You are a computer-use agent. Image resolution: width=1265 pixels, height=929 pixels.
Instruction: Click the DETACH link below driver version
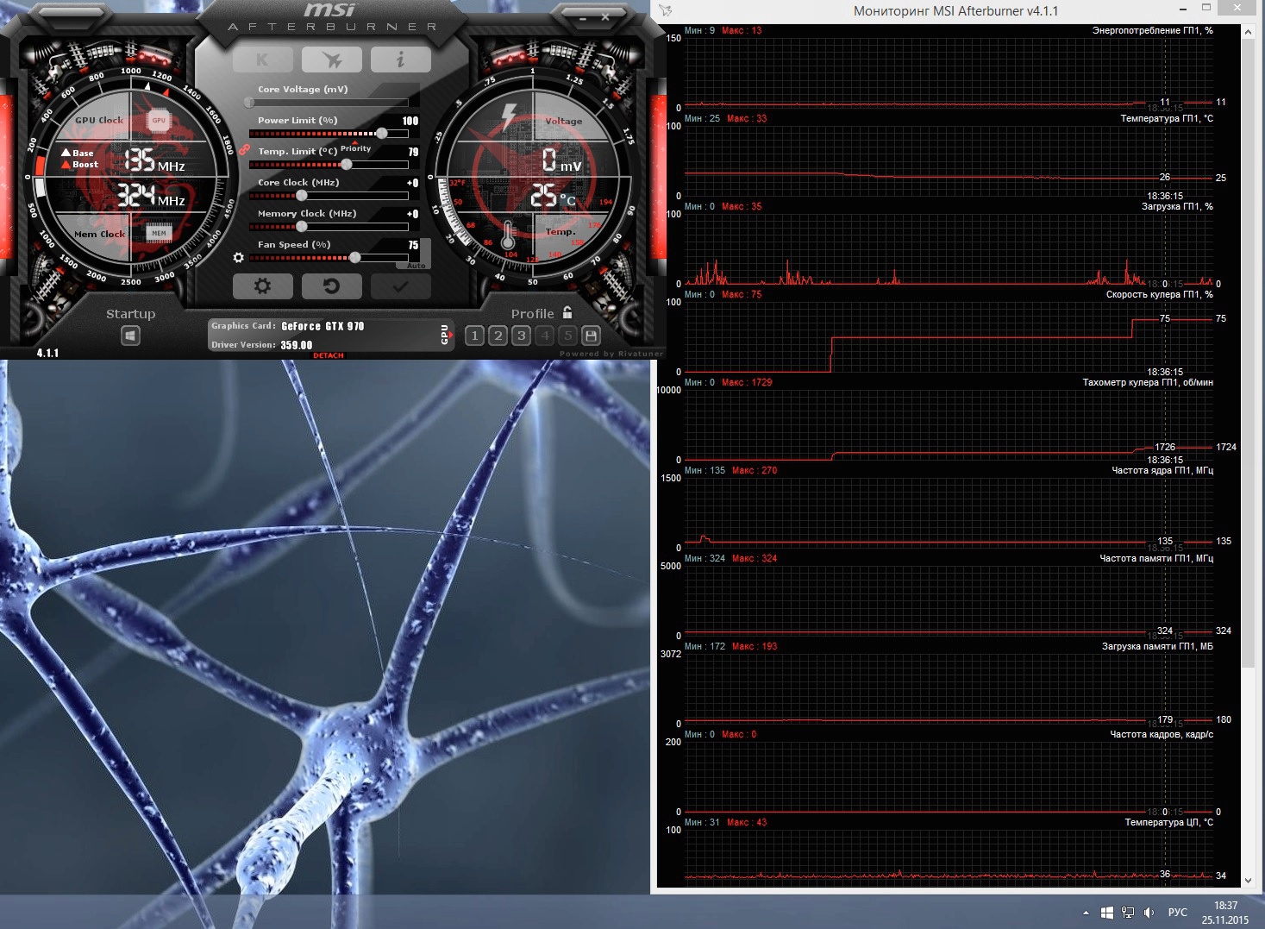(329, 355)
